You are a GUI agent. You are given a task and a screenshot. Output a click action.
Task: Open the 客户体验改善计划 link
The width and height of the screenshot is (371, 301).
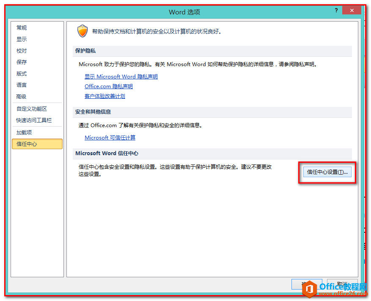[x=105, y=96]
